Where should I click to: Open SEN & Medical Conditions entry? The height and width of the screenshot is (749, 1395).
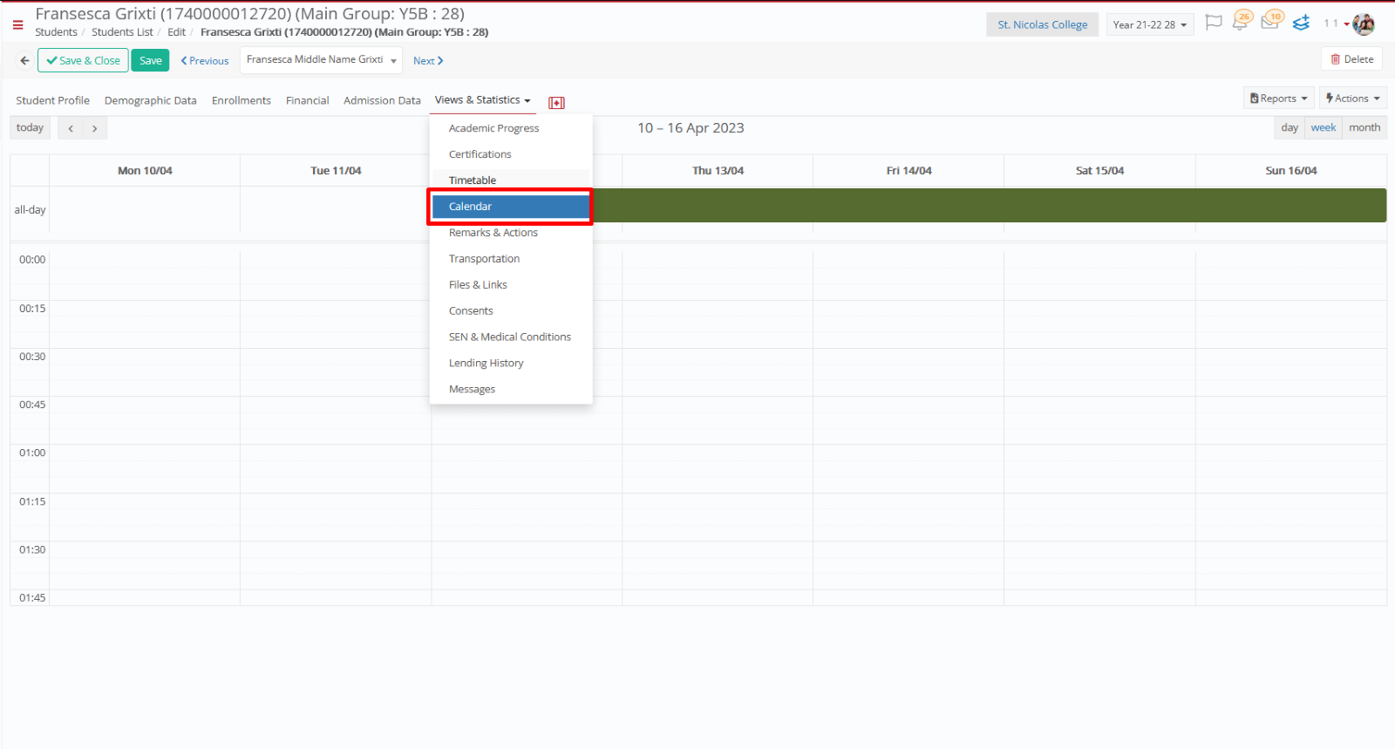(511, 337)
